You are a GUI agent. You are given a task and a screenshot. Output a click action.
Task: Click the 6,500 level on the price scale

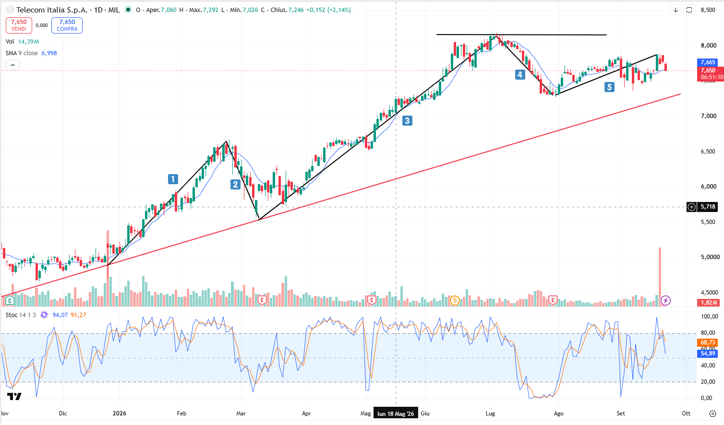click(708, 151)
